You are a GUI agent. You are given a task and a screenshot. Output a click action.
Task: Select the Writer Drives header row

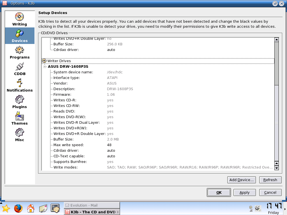tap(158, 61)
